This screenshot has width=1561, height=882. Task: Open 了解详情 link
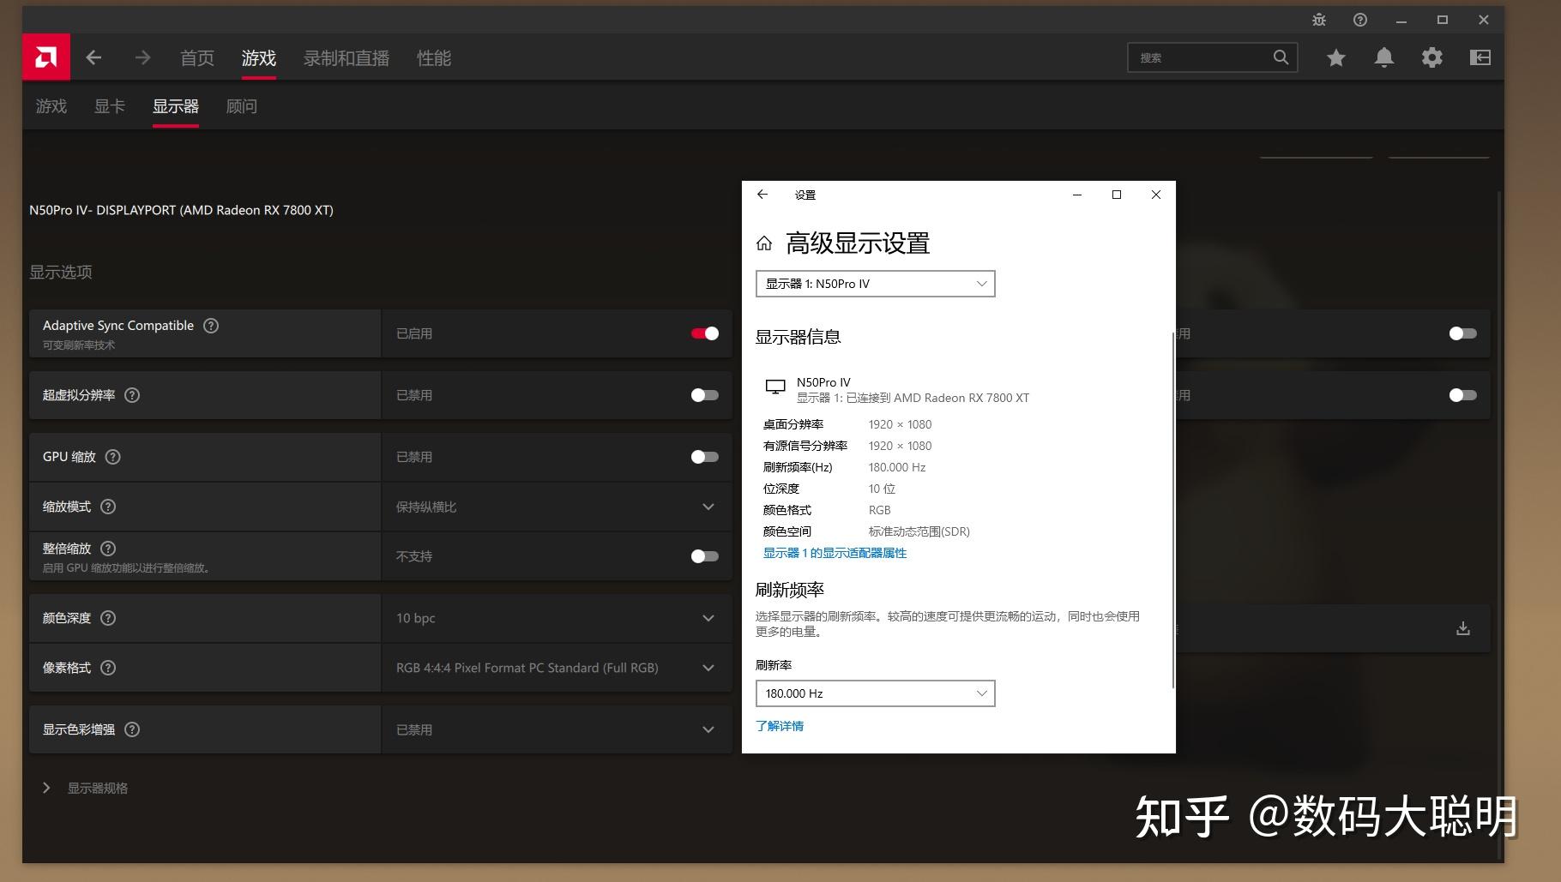(780, 726)
